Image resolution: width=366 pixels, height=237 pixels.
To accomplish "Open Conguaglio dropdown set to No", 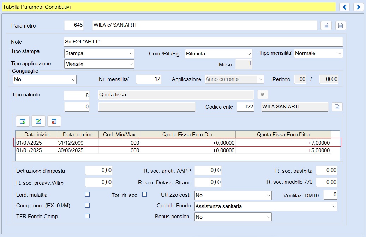I will tap(44, 79).
